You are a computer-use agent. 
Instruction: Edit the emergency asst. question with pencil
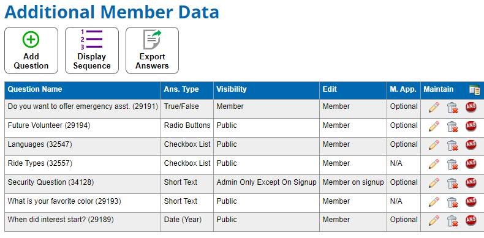(434, 107)
